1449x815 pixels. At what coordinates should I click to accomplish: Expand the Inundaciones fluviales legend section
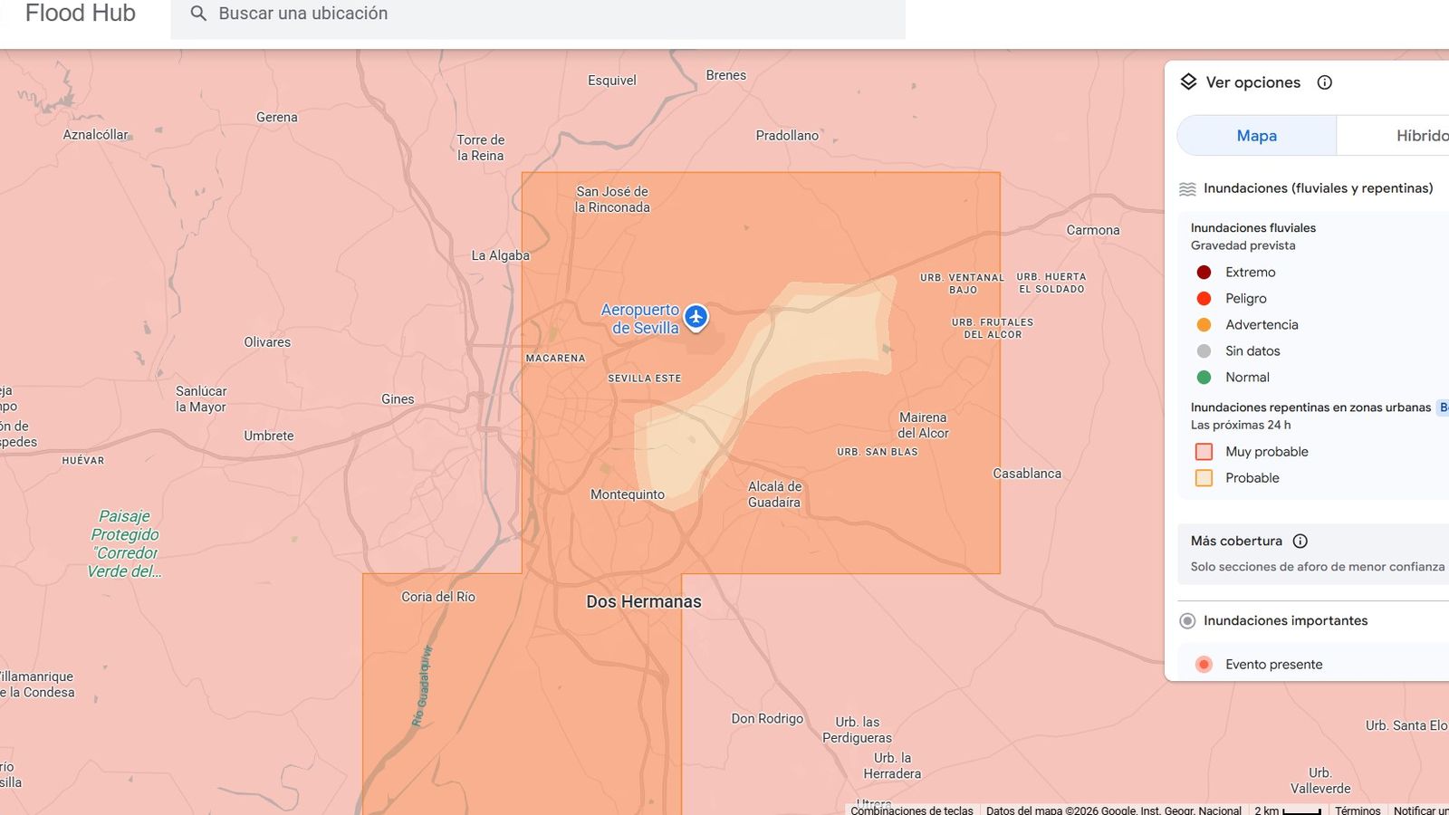click(1253, 227)
